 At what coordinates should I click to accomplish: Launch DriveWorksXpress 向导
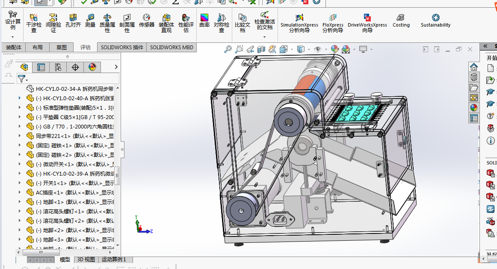(367, 23)
